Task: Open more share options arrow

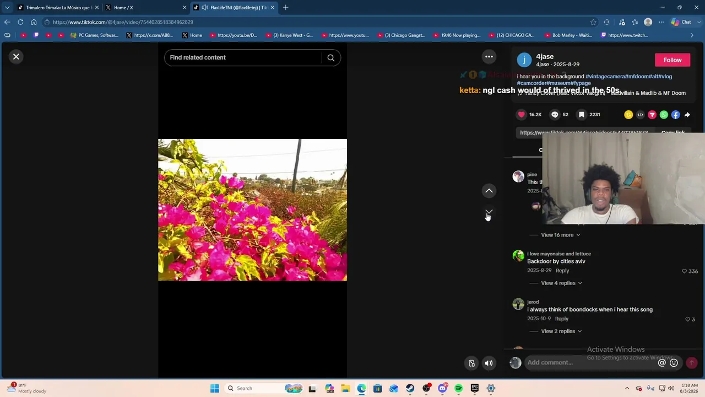Action: pos(687,115)
